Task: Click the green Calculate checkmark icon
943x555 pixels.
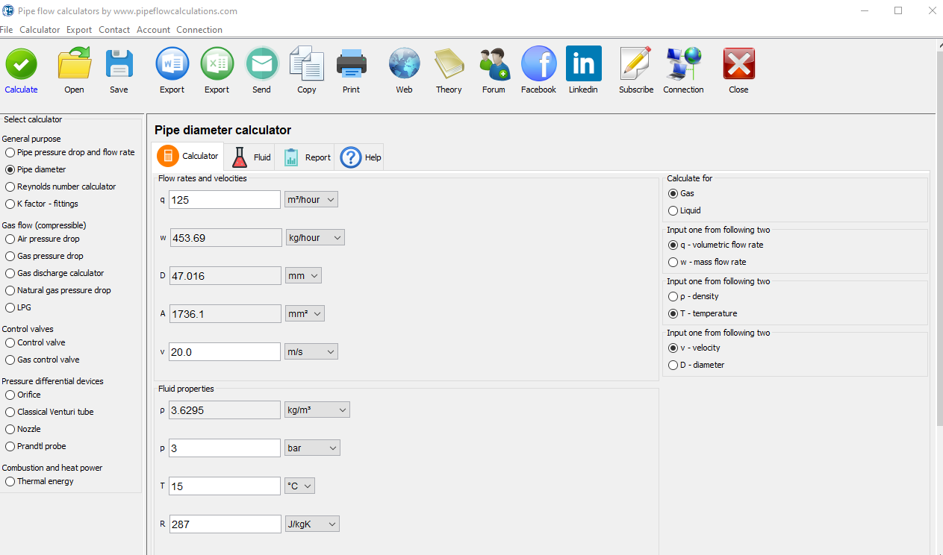Action: click(x=22, y=65)
